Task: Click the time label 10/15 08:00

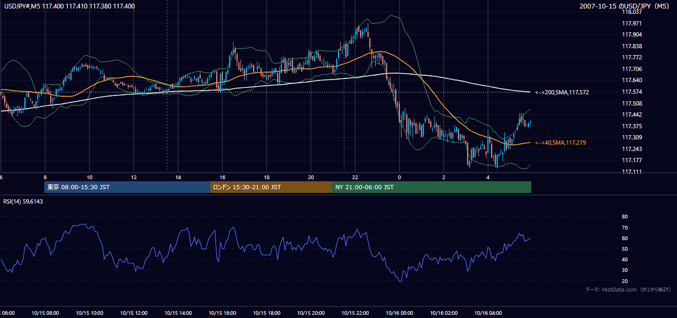Action: [x=45, y=313]
